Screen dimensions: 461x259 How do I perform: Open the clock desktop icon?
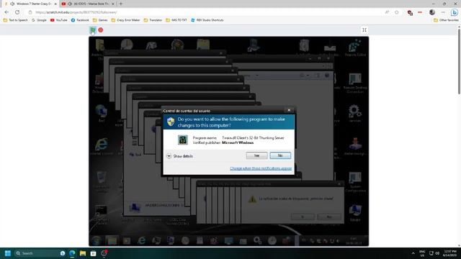127,45
